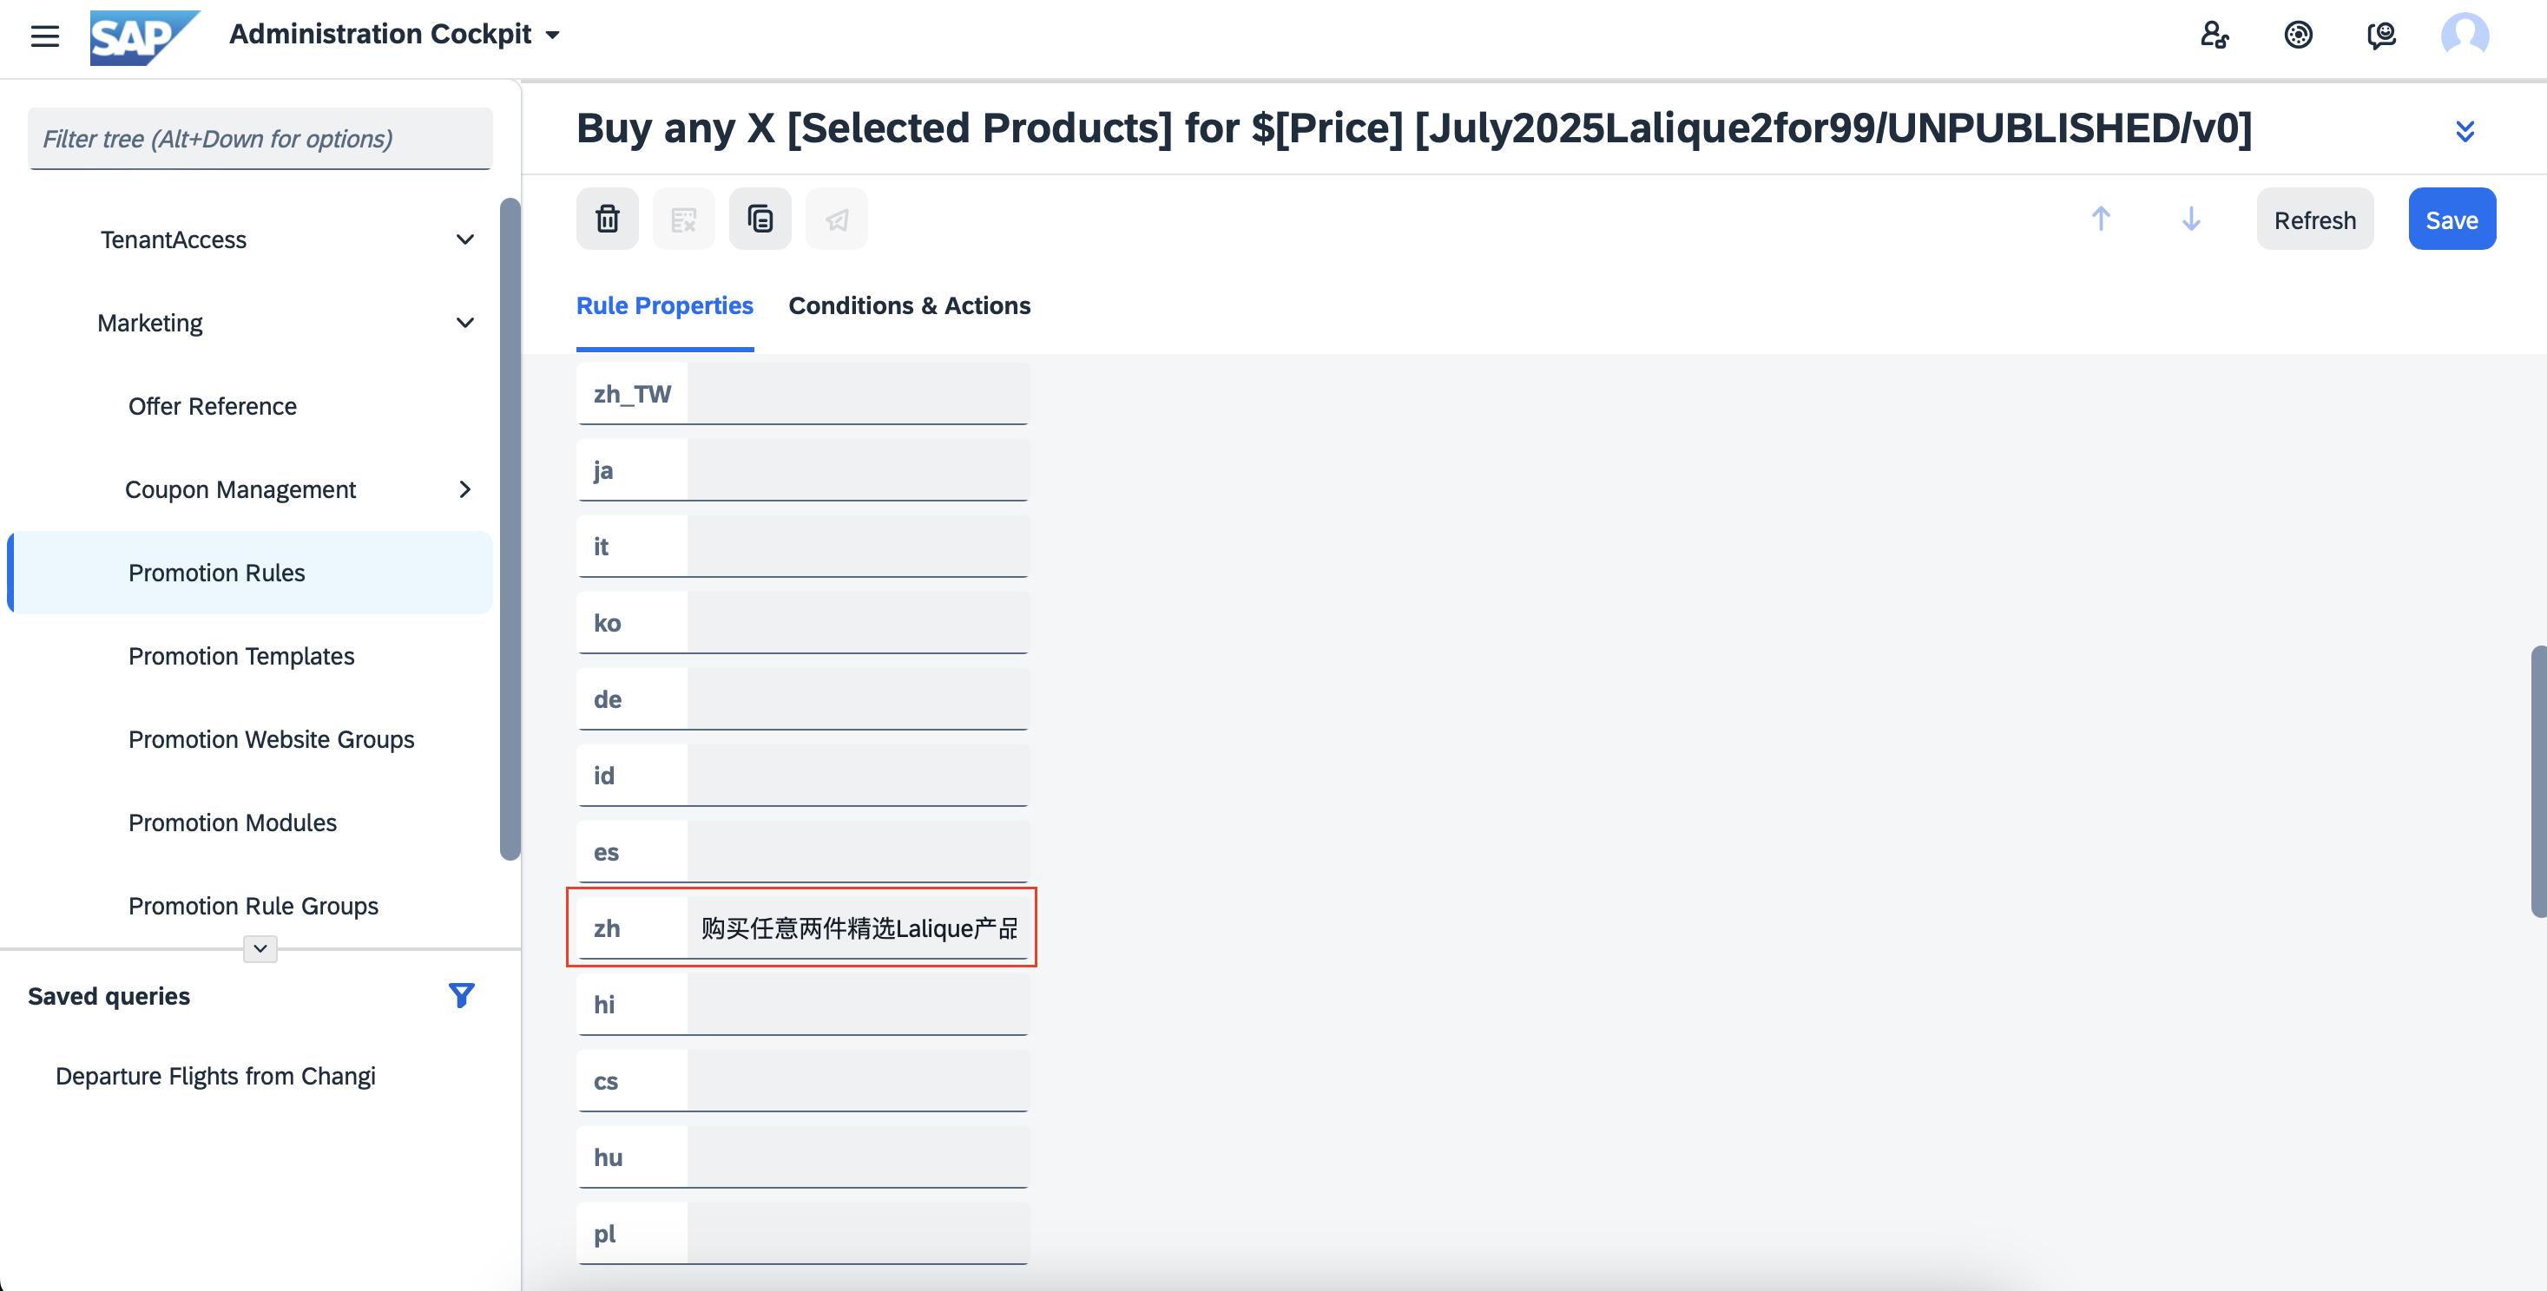Switch to Conditions & Actions tab
The height and width of the screenshot is (1291, 2547).
click(x=909, y=306)
